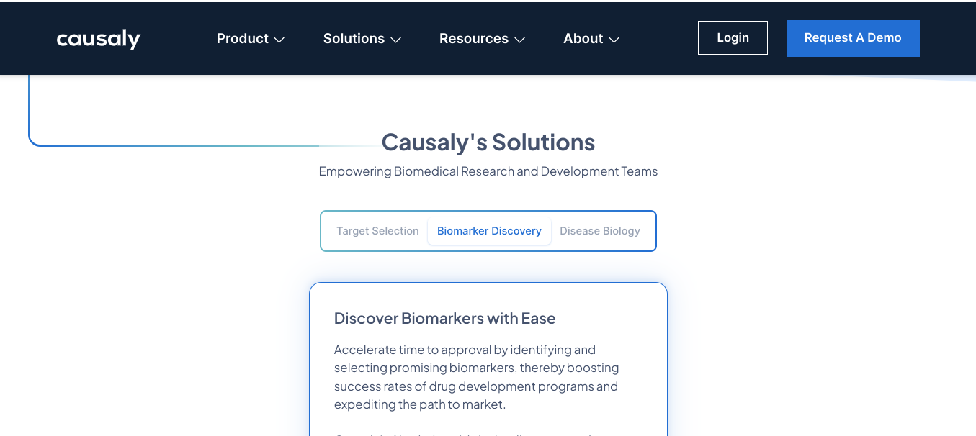Click the Discover Biomarkers with Ease heading
The width and height of the screenshot is (976, 436).
pyautogui.click(x=445, y=318)
